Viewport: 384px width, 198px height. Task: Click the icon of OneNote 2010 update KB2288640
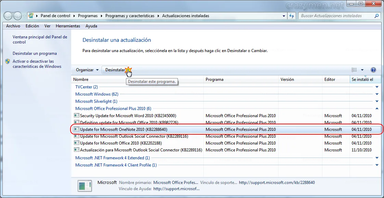click(x=77, y=129)
